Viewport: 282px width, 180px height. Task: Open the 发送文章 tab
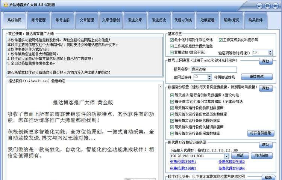135,20
